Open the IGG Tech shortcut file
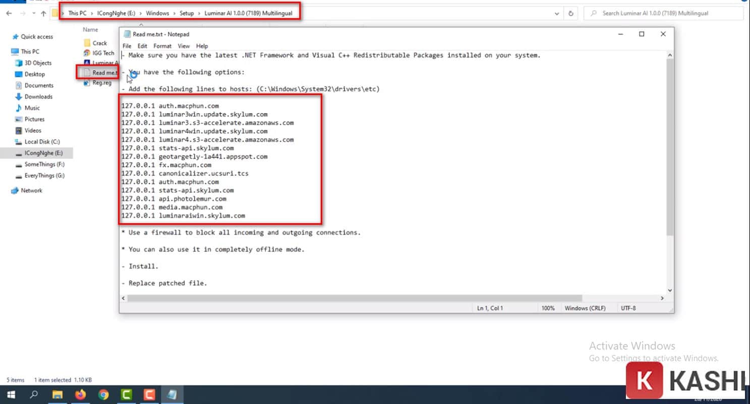The width and height of the screenshot is (750, 404). coord(99,53)
